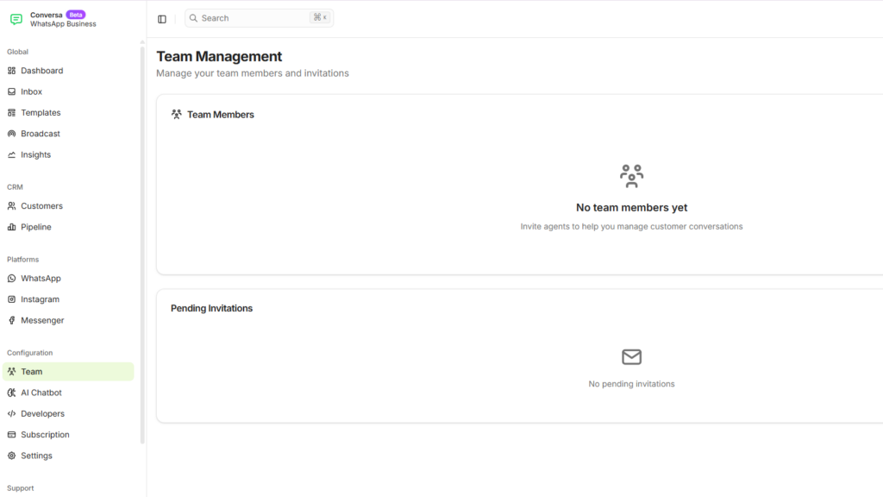
Task: Click the Inbox tray icon
Action: coord(12,91)
